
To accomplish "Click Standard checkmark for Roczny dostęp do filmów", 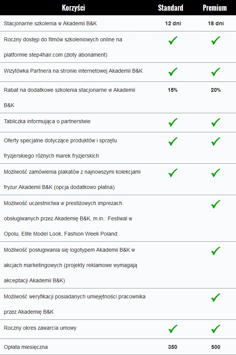I will coord(173,41).
